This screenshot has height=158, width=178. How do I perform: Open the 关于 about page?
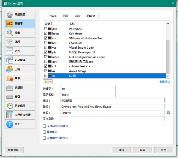20,124
